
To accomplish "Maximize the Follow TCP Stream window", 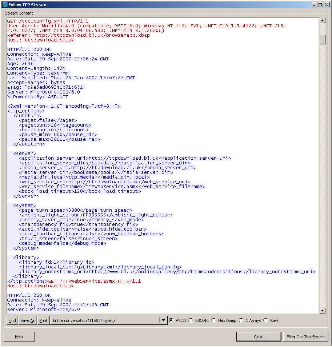I will [320, 5].
